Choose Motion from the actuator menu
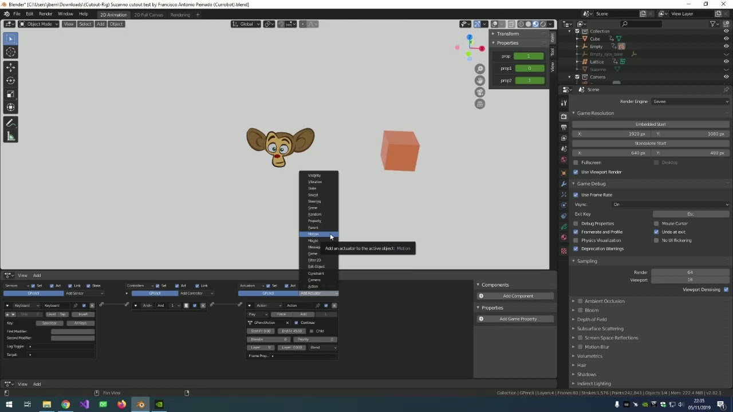Viewport: 733px width, 412px height. pos(319,234)
